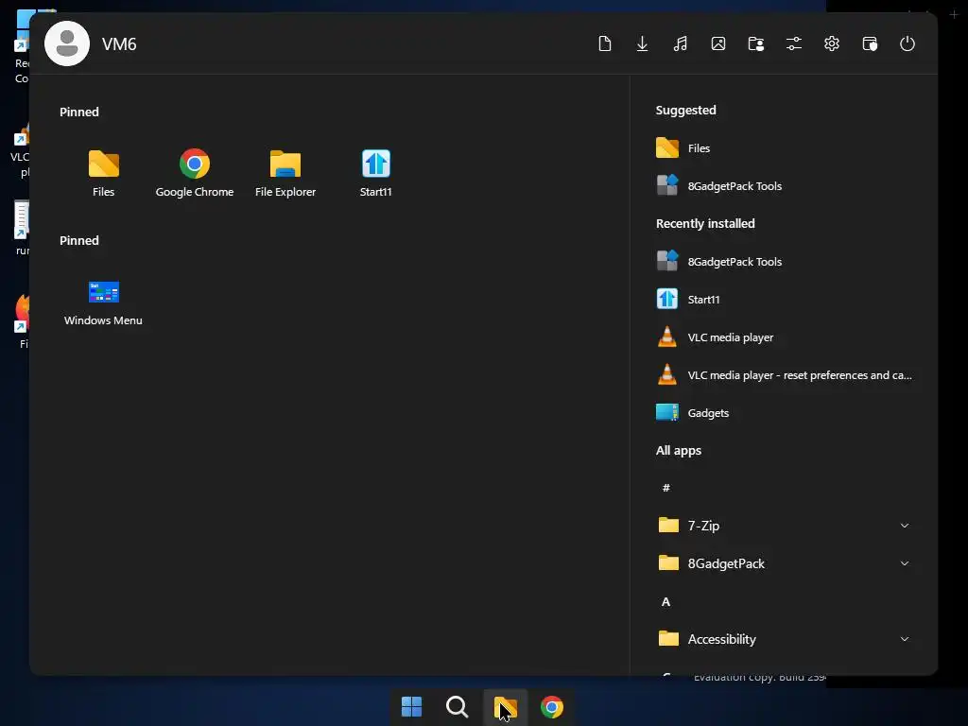Open taskbar Search magnifier
This screenshot has width=968, height=726.
pos(458,707)
